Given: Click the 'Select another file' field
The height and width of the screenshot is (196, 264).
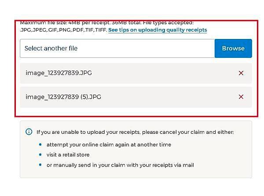Looking at the screenshot, I should click(117, 48).
